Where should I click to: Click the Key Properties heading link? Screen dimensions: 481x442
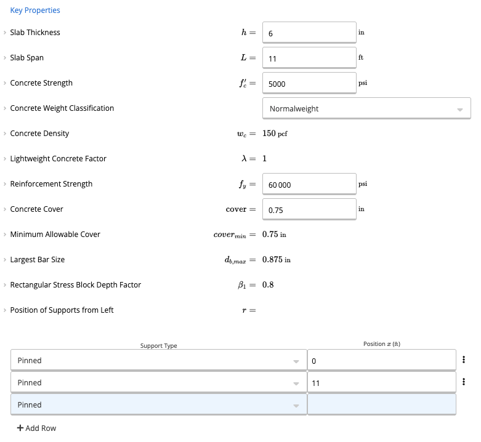tap(35, 10)
